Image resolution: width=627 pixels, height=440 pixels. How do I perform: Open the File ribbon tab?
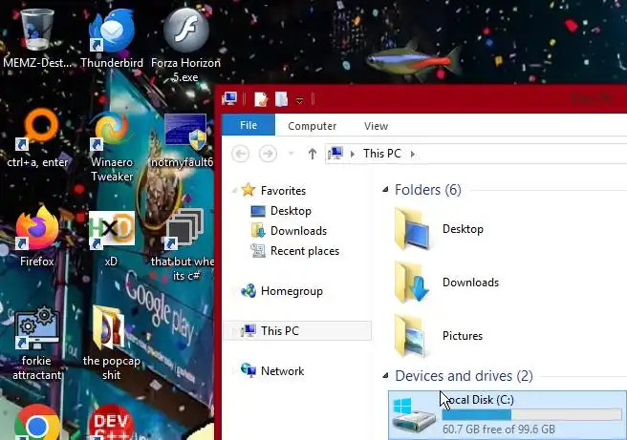[249, 125]
